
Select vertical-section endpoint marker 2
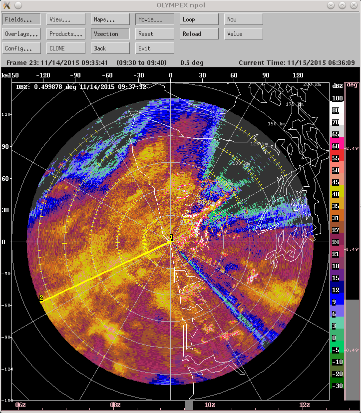coord(41,298)
